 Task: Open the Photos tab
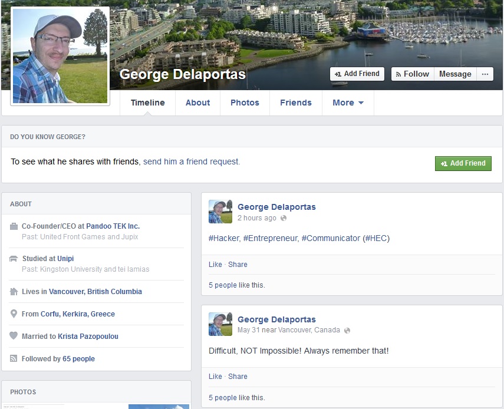coord(245,103)
